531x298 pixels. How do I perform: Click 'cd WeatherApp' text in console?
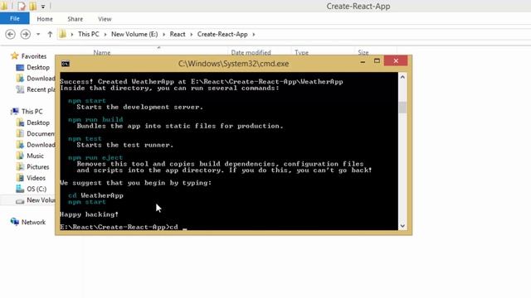[x=96, y=195]
